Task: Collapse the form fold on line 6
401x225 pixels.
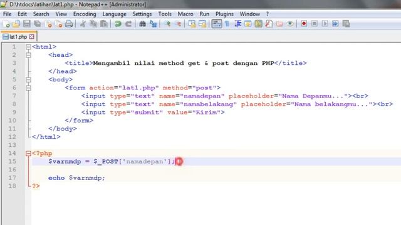Action: 28,87
